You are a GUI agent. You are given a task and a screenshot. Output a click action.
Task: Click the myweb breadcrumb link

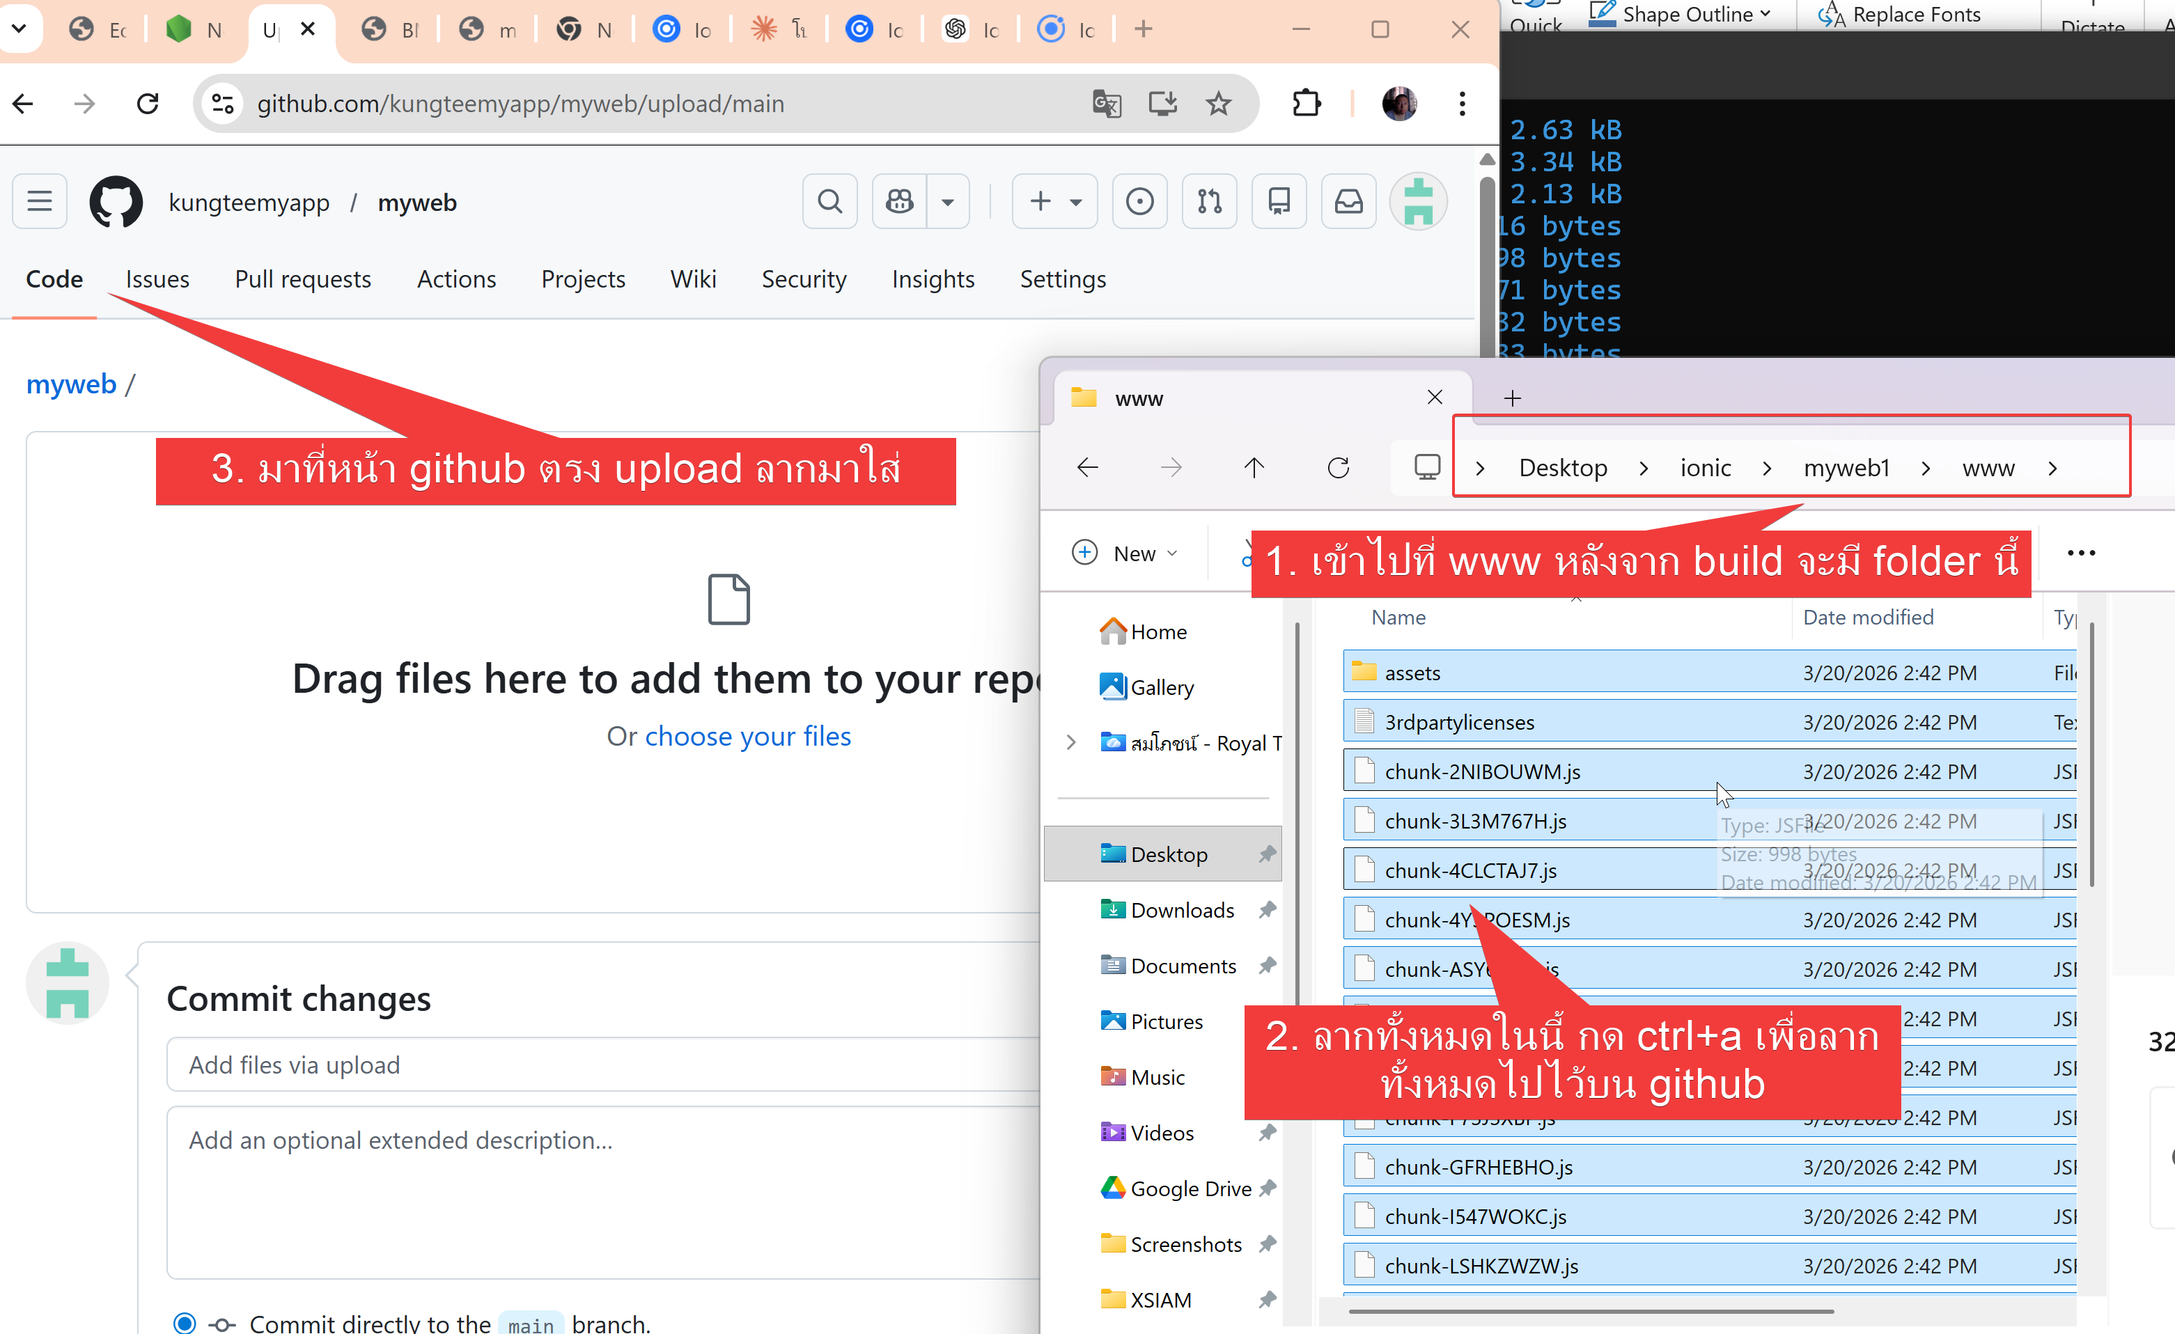point(72,384)
